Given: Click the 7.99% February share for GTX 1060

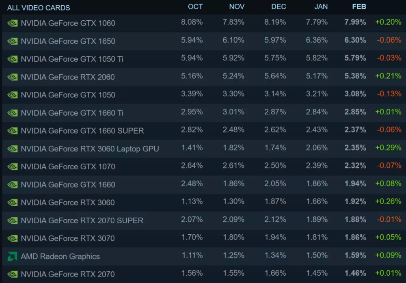Looking at the screenshot, I should pos(355,22).
